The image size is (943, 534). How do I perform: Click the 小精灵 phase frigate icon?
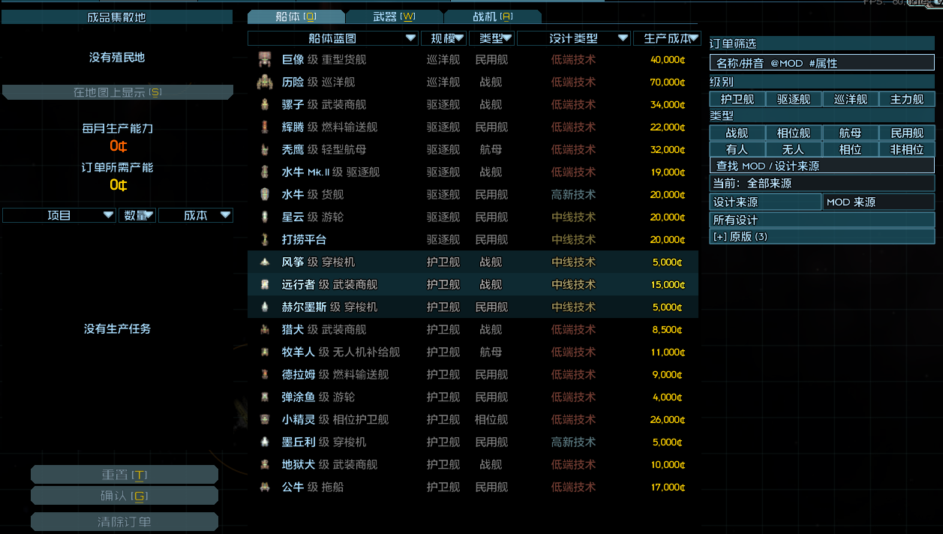(264, 419)
